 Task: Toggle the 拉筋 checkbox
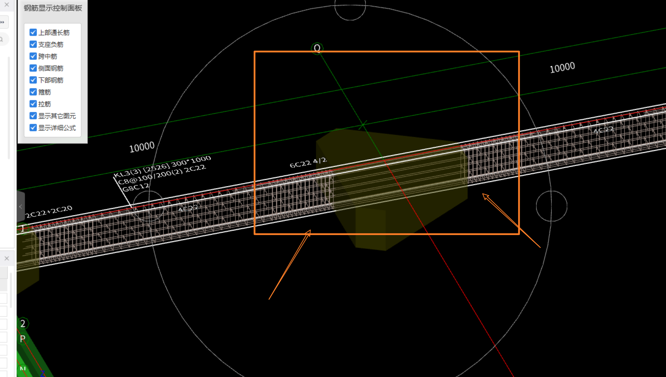(33, 104)
